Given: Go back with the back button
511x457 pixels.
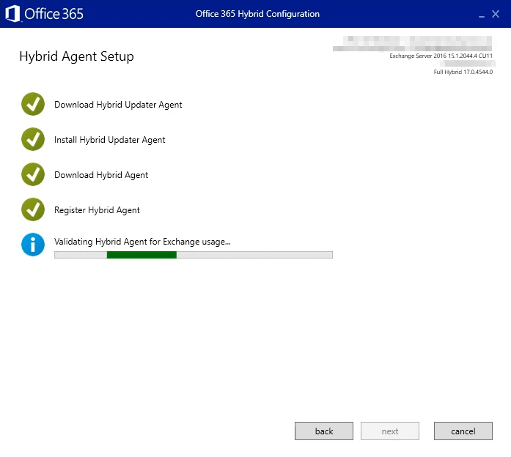Looking at the screenshot, I should pos(324,431).
